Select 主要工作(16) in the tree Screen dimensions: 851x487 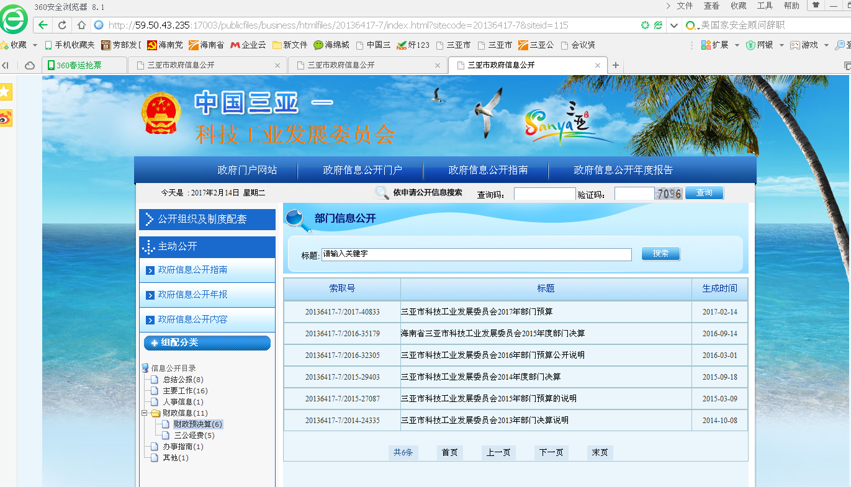(185, 391)
